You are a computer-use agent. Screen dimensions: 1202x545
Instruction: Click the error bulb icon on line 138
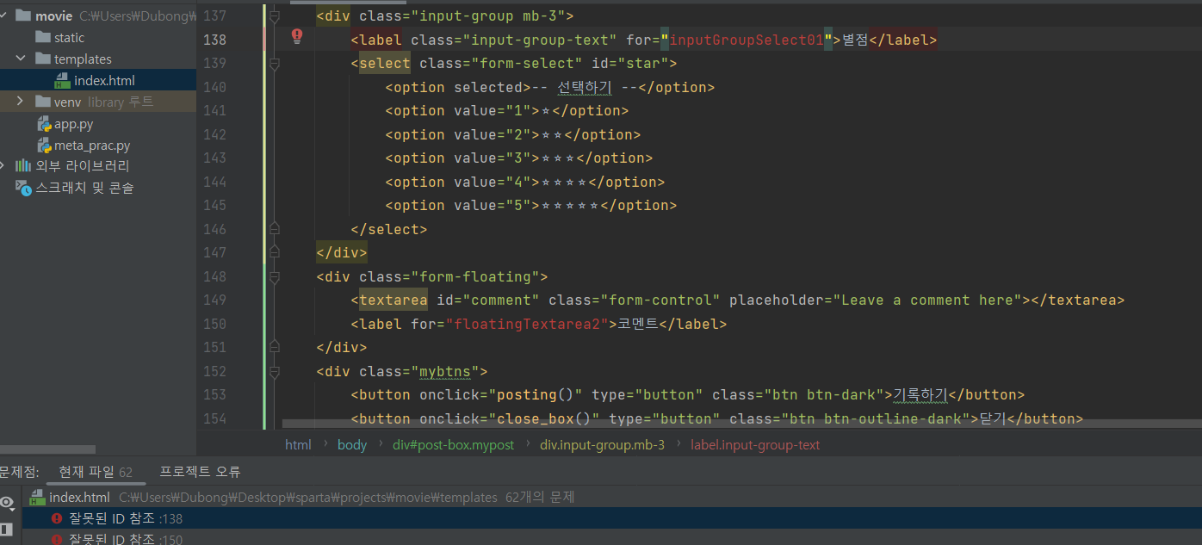pos(297,36)
